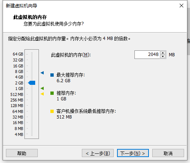Click the blue maximum recommended memory arrow

coord(42,73)
